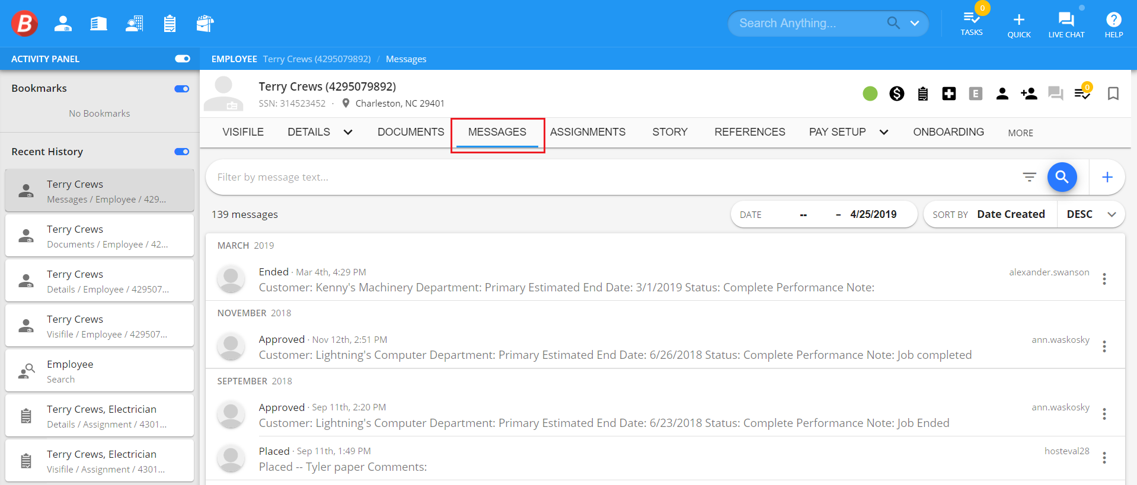Image resolution: width=1137 pixels, height=485 pixels.
Task: Open the Customer building icon in top bar
Action: tap(98, 23)
